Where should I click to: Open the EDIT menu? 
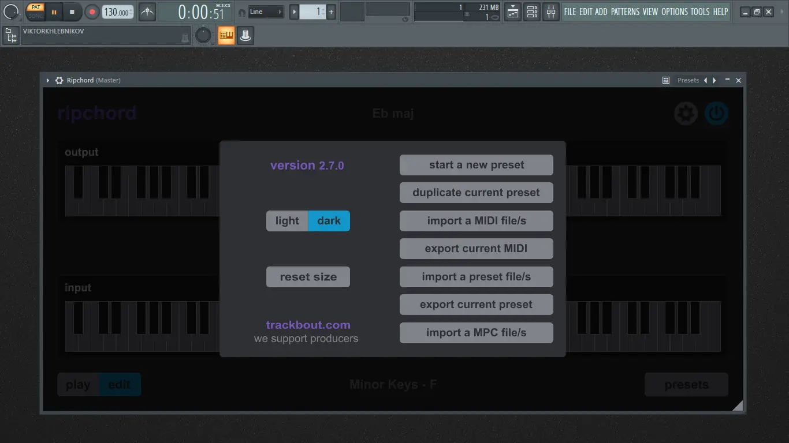click(586, 12)
